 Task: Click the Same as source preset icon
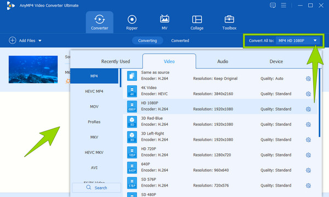(132, 76)
